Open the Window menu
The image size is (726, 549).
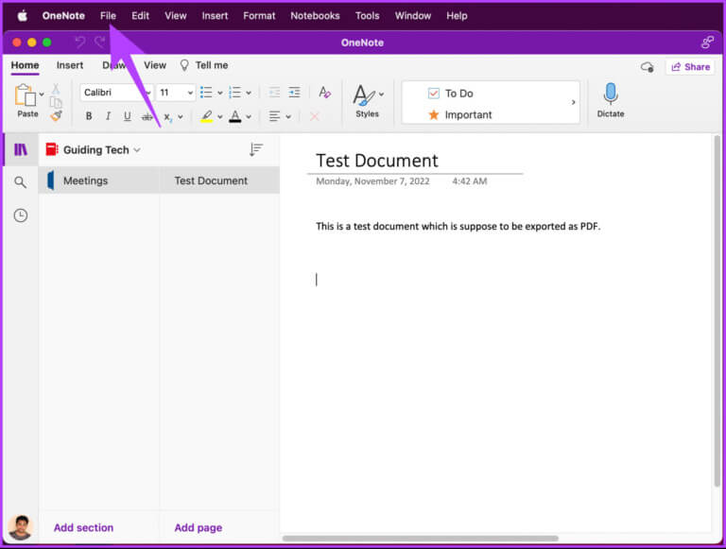coord(413,16)
